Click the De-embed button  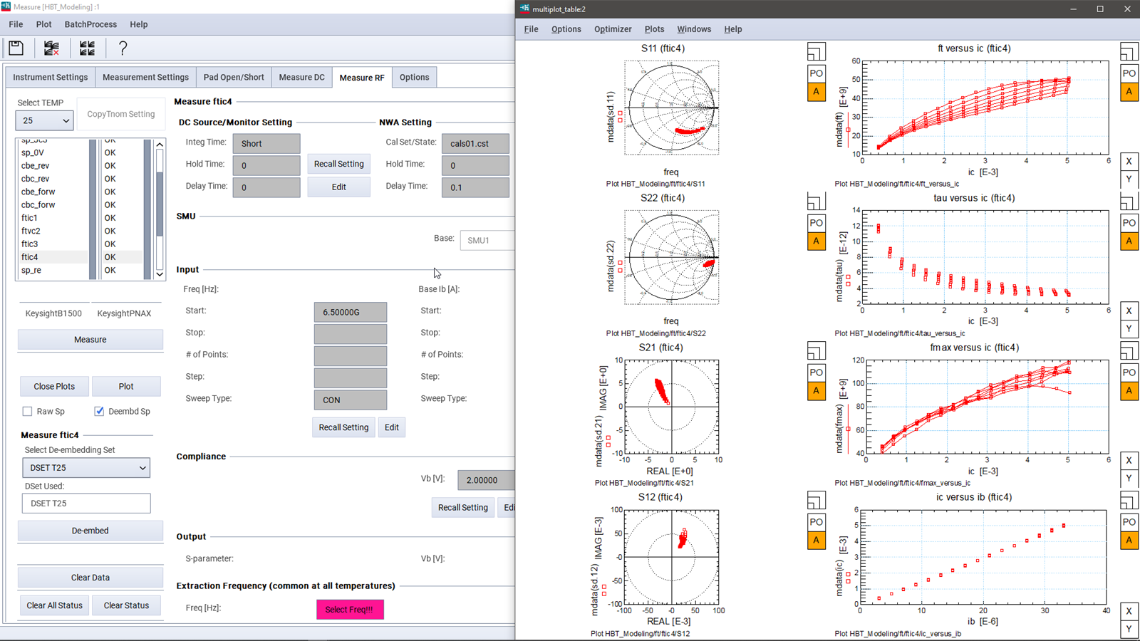coord(90,531)
